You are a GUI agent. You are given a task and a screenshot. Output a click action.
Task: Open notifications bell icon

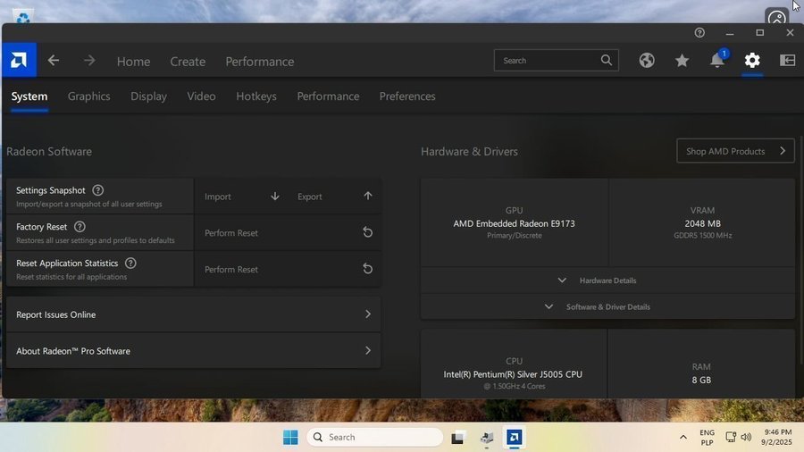[717, 61]
